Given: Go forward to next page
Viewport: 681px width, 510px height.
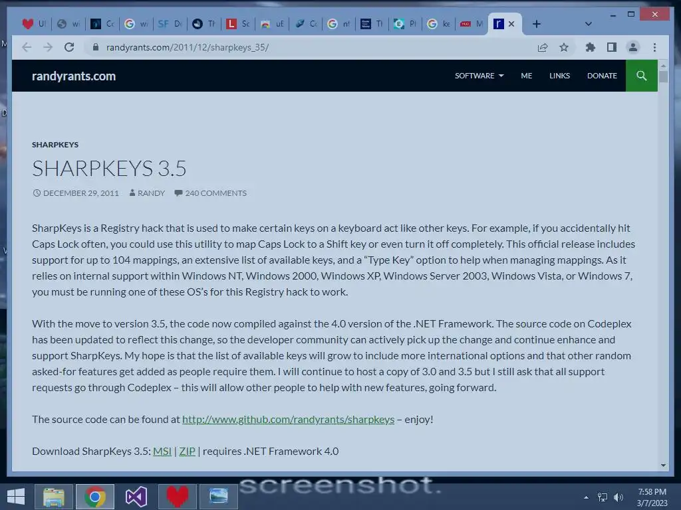Looking at the screenshot, I should [48, 47].
